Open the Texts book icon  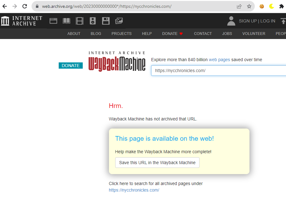click(x=67, y=21)
